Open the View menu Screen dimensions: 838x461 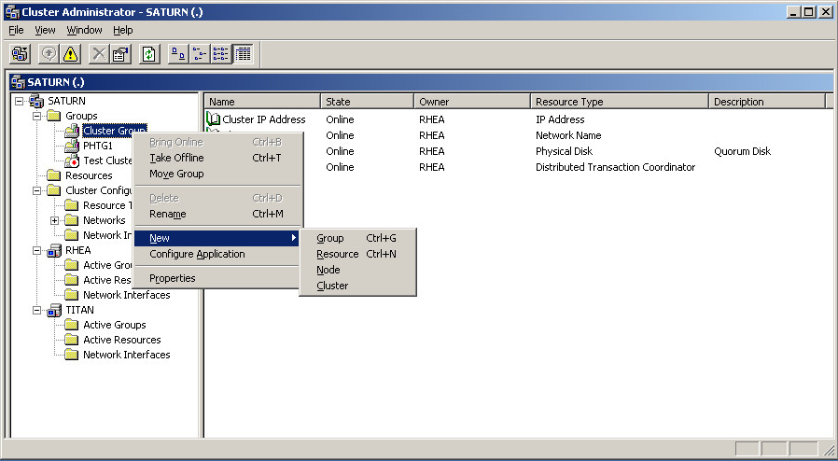click(x=45, y=30)
